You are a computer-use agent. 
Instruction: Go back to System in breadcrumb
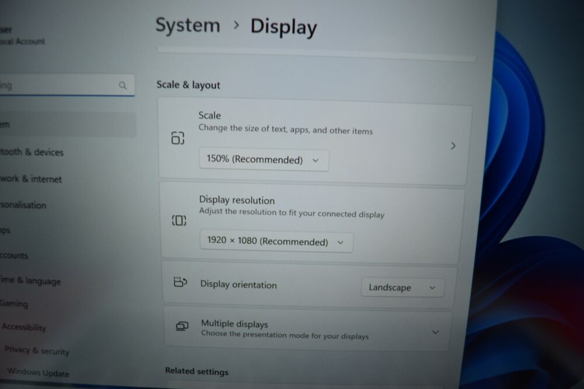pyautogui.click(x=187, y=26)
